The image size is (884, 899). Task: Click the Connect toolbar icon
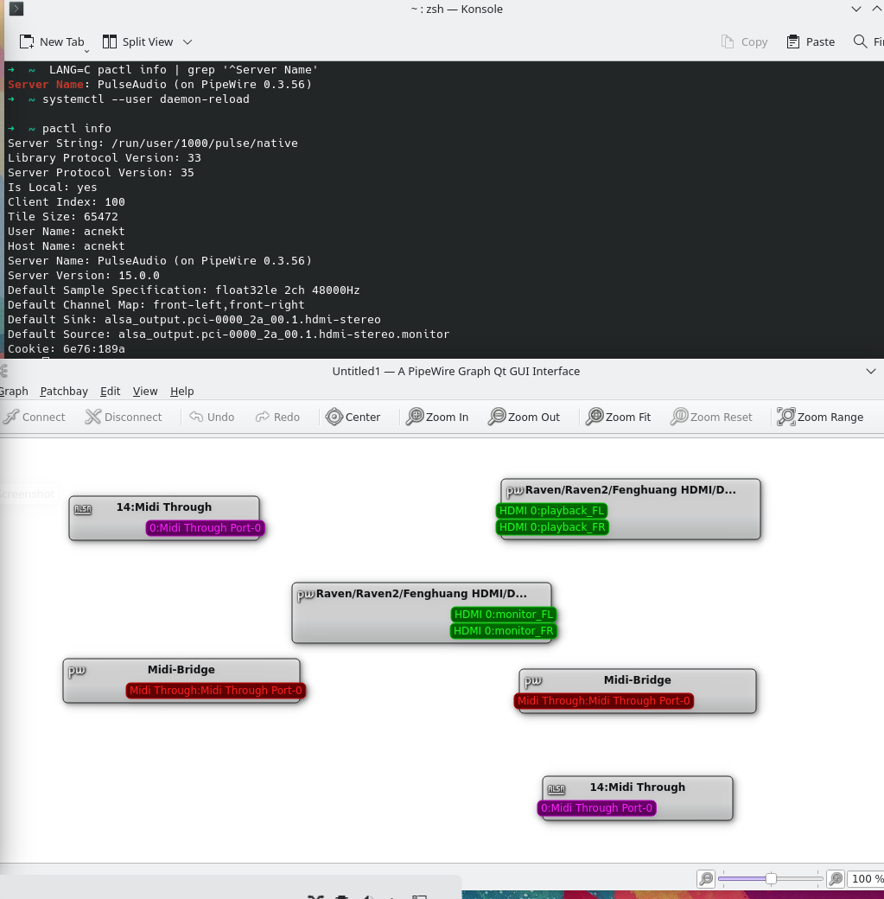click(11, 417)
